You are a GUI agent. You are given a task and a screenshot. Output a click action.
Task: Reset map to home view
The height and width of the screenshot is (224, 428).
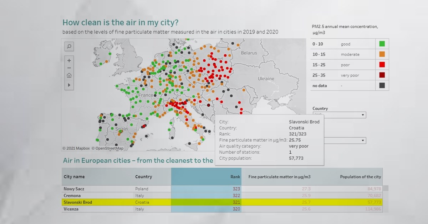[x=69, y=75]
